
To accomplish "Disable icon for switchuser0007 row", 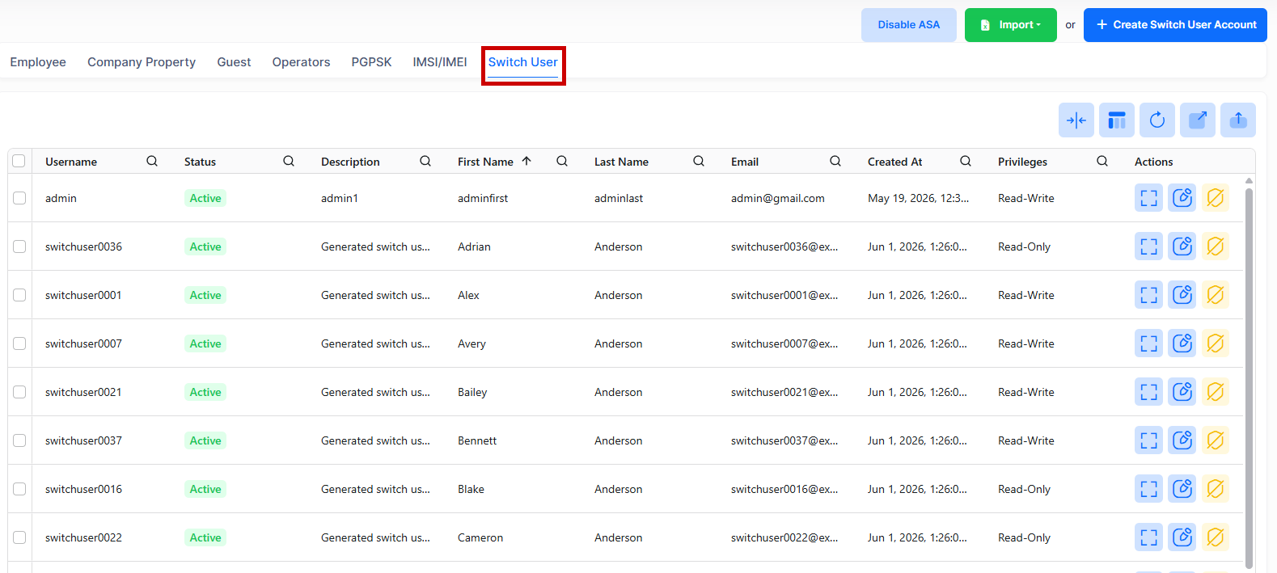I will pos(1216,343).
